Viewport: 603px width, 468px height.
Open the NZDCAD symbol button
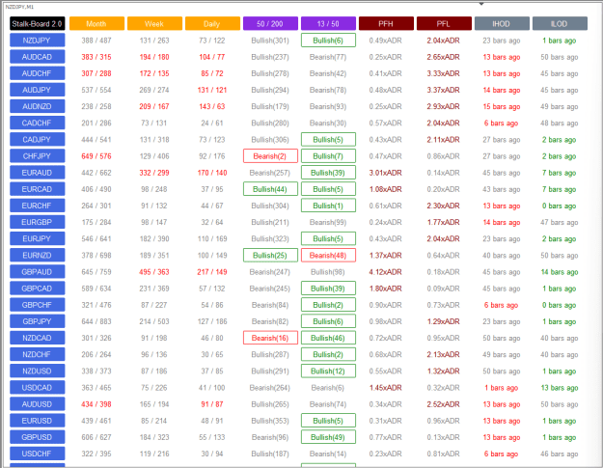coord(38,338)
